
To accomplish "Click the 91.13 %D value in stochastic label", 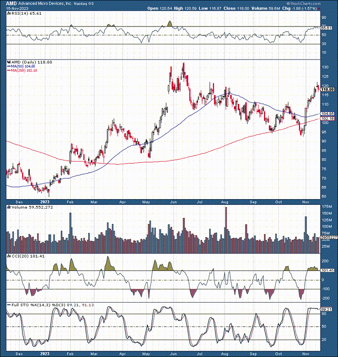I will click(x=88, y=305).
